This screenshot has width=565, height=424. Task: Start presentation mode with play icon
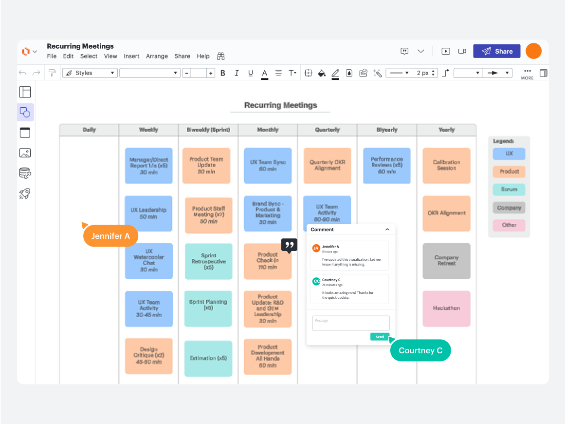445,51
